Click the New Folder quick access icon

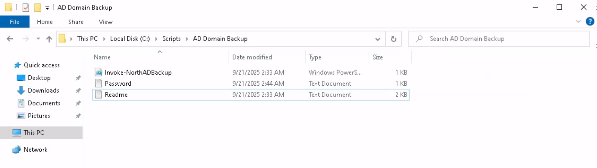tap(38, 7)
